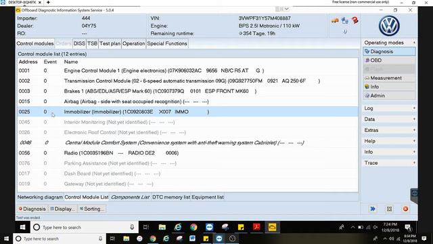Select the Brakes 1 ABS row

188,91
